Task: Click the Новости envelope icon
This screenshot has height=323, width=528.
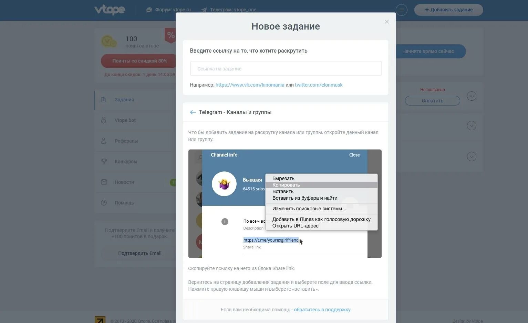Action: tap(104, 182)
